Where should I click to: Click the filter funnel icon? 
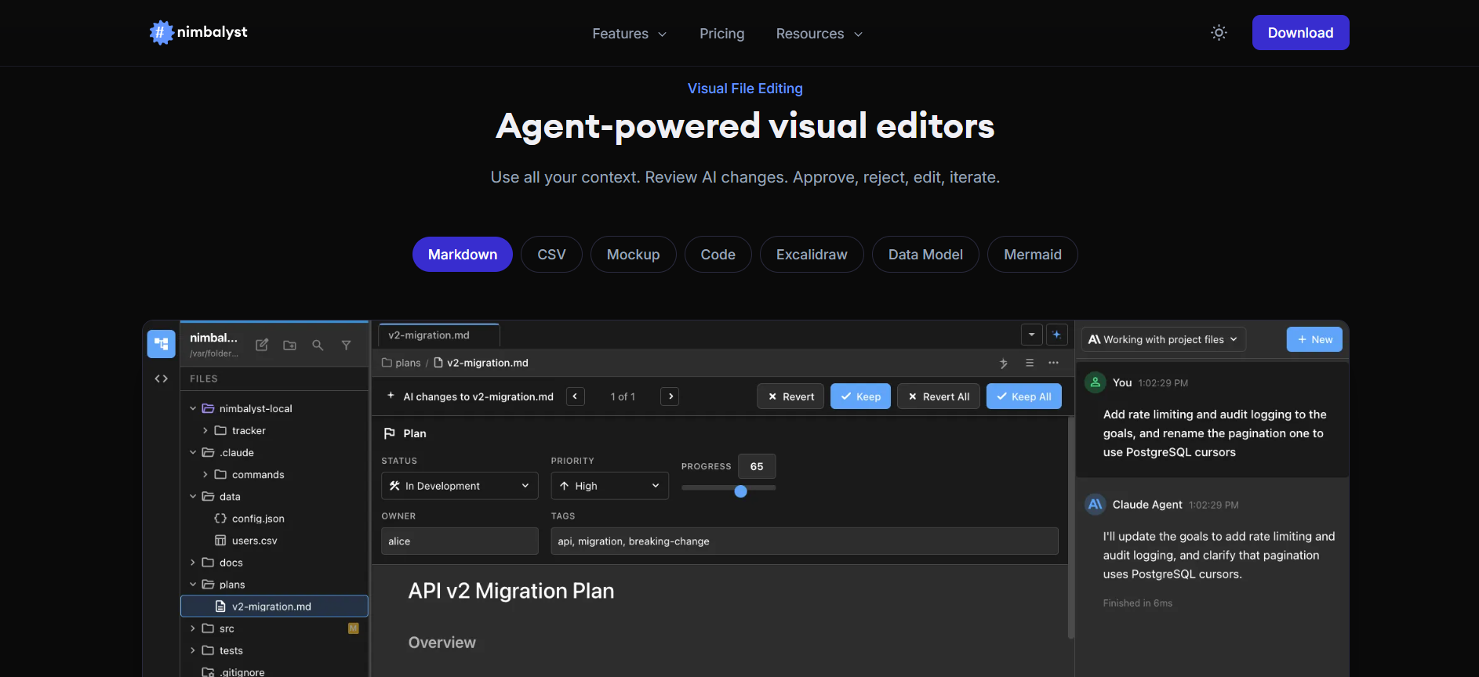pyautogui.click(x=346, y=345)
